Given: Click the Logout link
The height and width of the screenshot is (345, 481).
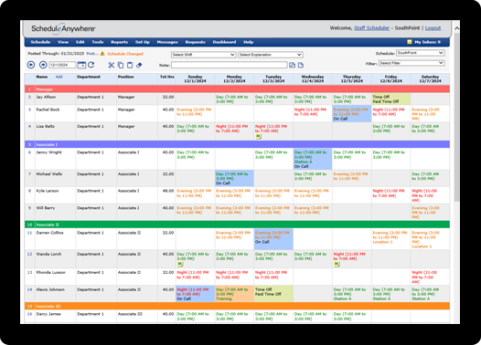Looking at the screenshot, I should pyautogui.click(x=433, y=28).
